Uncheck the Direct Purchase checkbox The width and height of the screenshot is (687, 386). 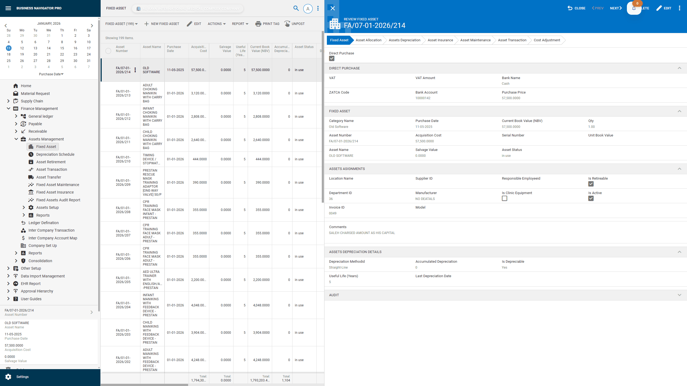click(332, 58)
